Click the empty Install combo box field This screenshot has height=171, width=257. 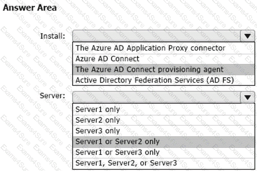pyautogui.click(x=156, y=37)
